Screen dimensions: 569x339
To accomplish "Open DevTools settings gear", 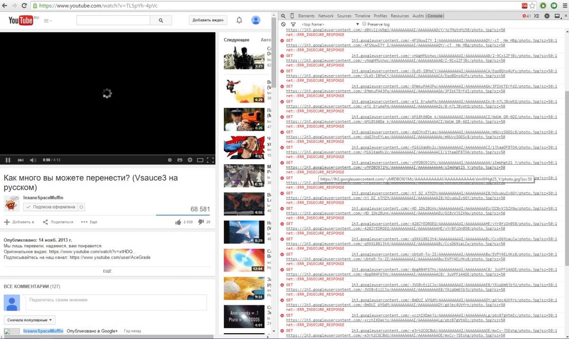I will click(x=546, y=16).
